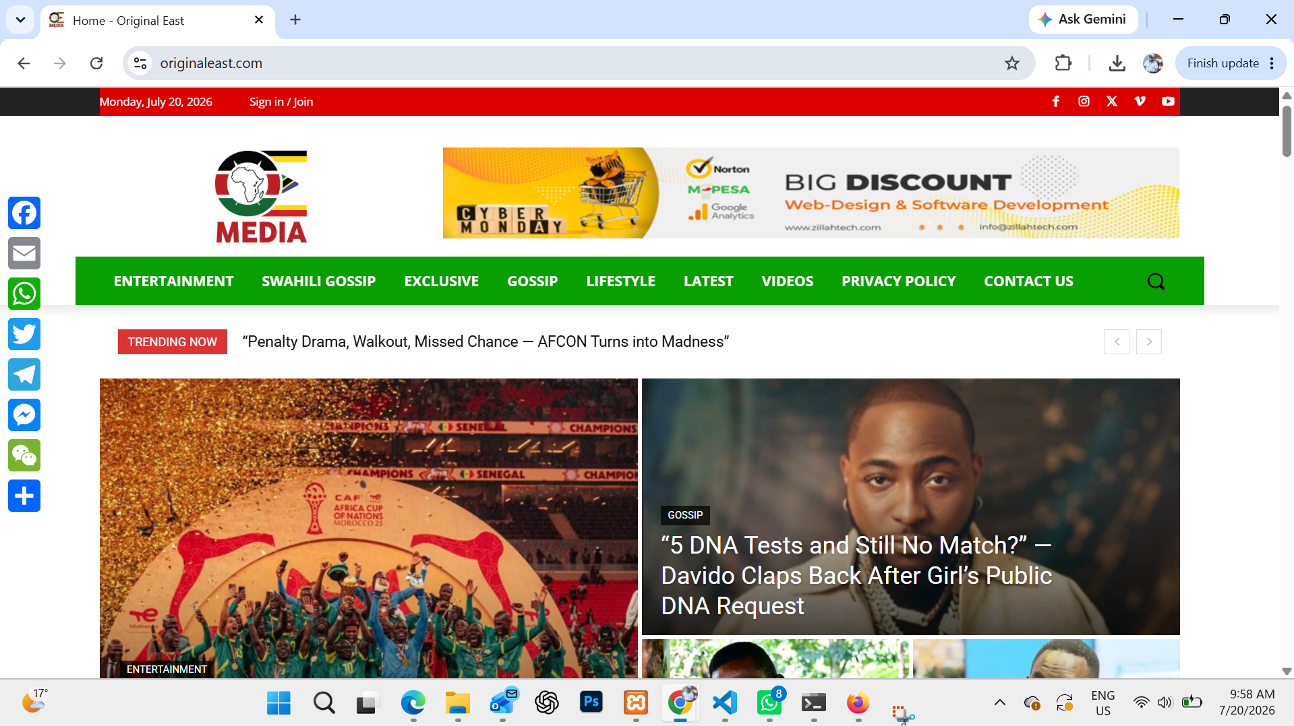
Task: Read the trending AFCON penalty drama headline
Action: 486,341
